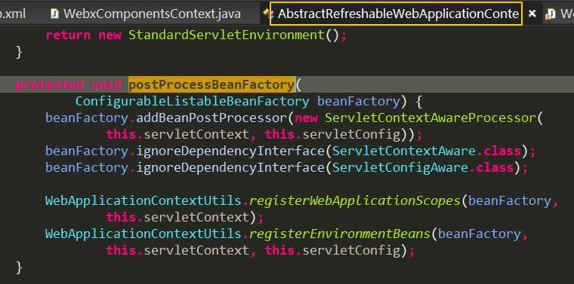
Task: Click the highlighted postProcessBeanFactory method name
Action: [x=211, y=84]
